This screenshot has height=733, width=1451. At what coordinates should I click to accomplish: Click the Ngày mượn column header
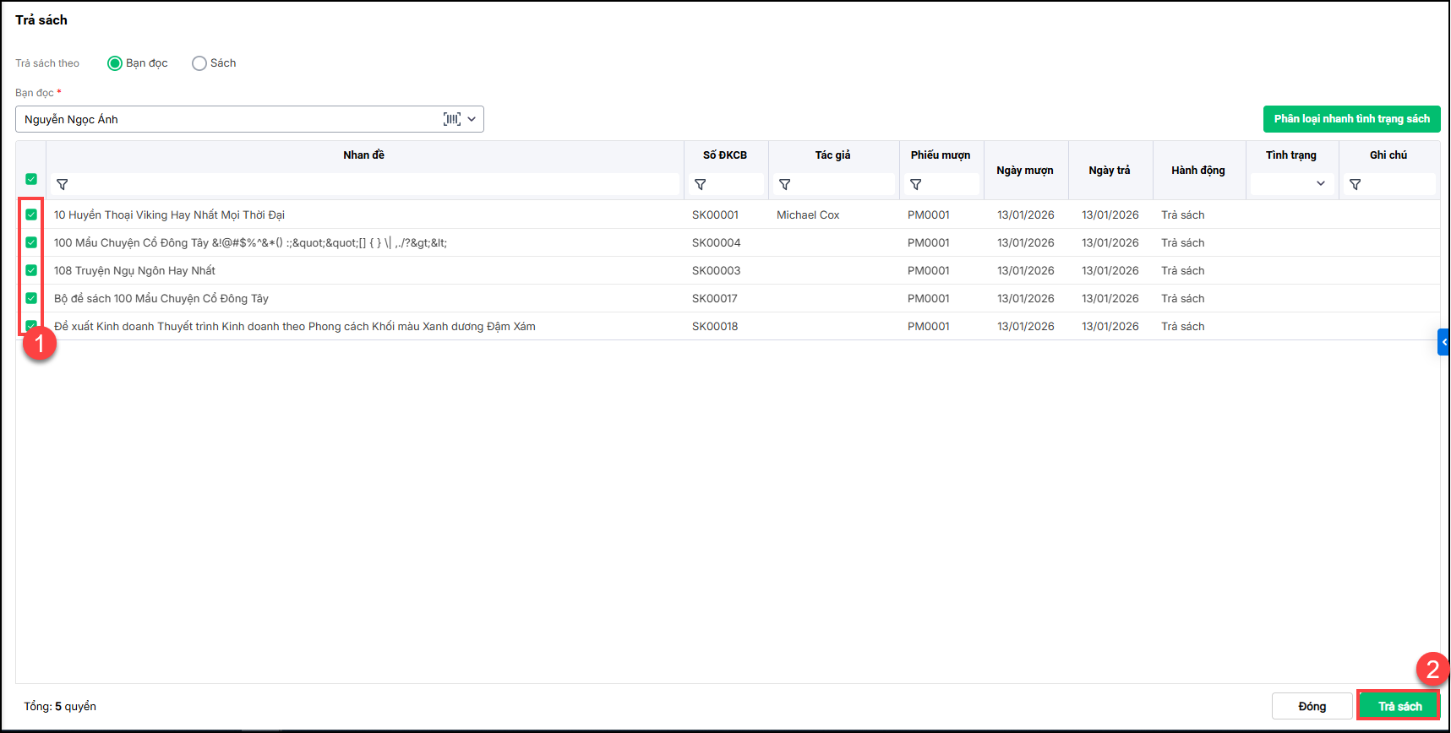click(1024, 170)
